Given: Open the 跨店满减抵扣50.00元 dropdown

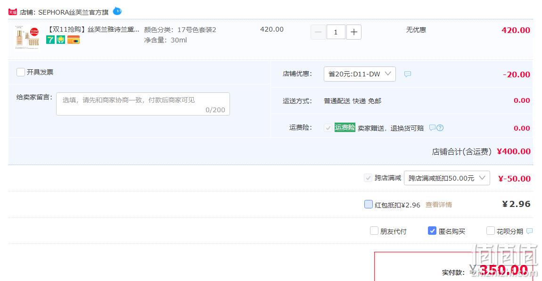Looking at the screenshot, I should point(447,178).
